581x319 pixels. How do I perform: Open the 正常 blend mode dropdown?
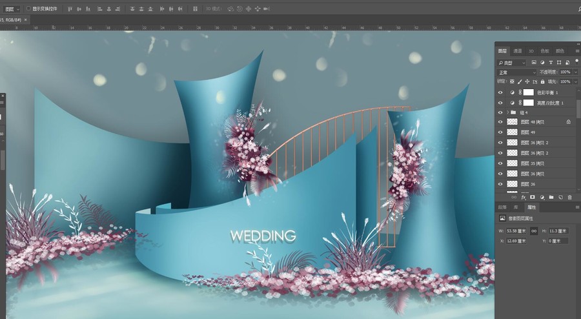(516, 72)
